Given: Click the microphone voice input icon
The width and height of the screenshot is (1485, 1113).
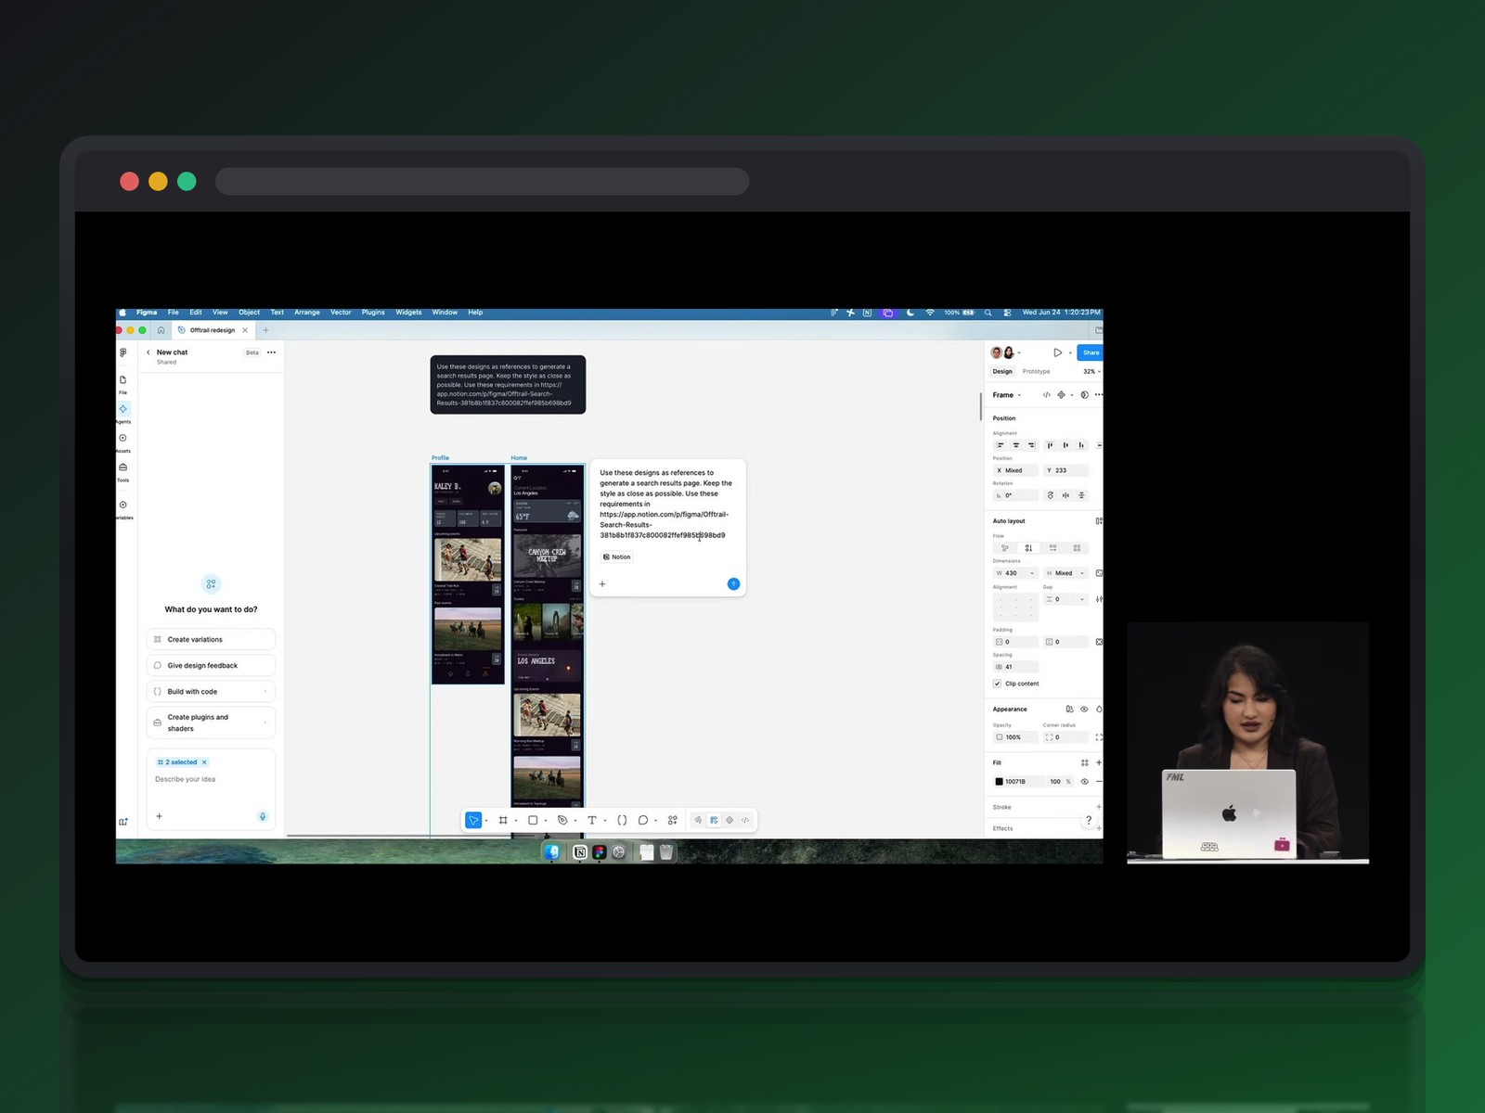Looking at the screenshot, I should (x=263, y=816).
